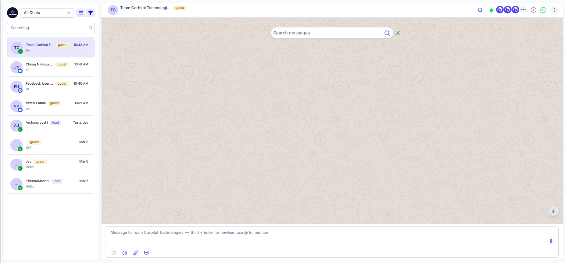Open the Chirag N Pooja chat
Image resolution: width=565 pixels, height=263 pixels.
(x=51, y=67)
